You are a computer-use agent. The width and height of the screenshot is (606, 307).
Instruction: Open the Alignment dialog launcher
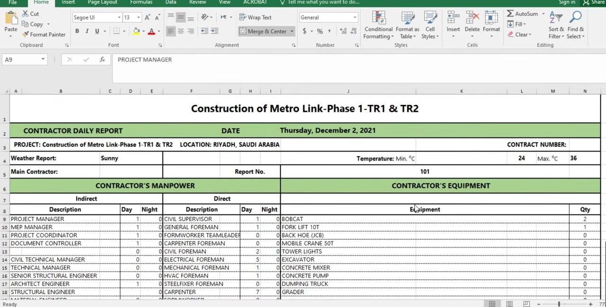point(294,45)
